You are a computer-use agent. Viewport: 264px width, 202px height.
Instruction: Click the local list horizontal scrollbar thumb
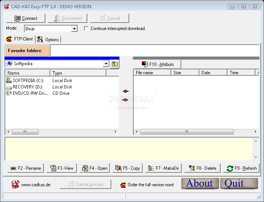[x=25, y=132]
